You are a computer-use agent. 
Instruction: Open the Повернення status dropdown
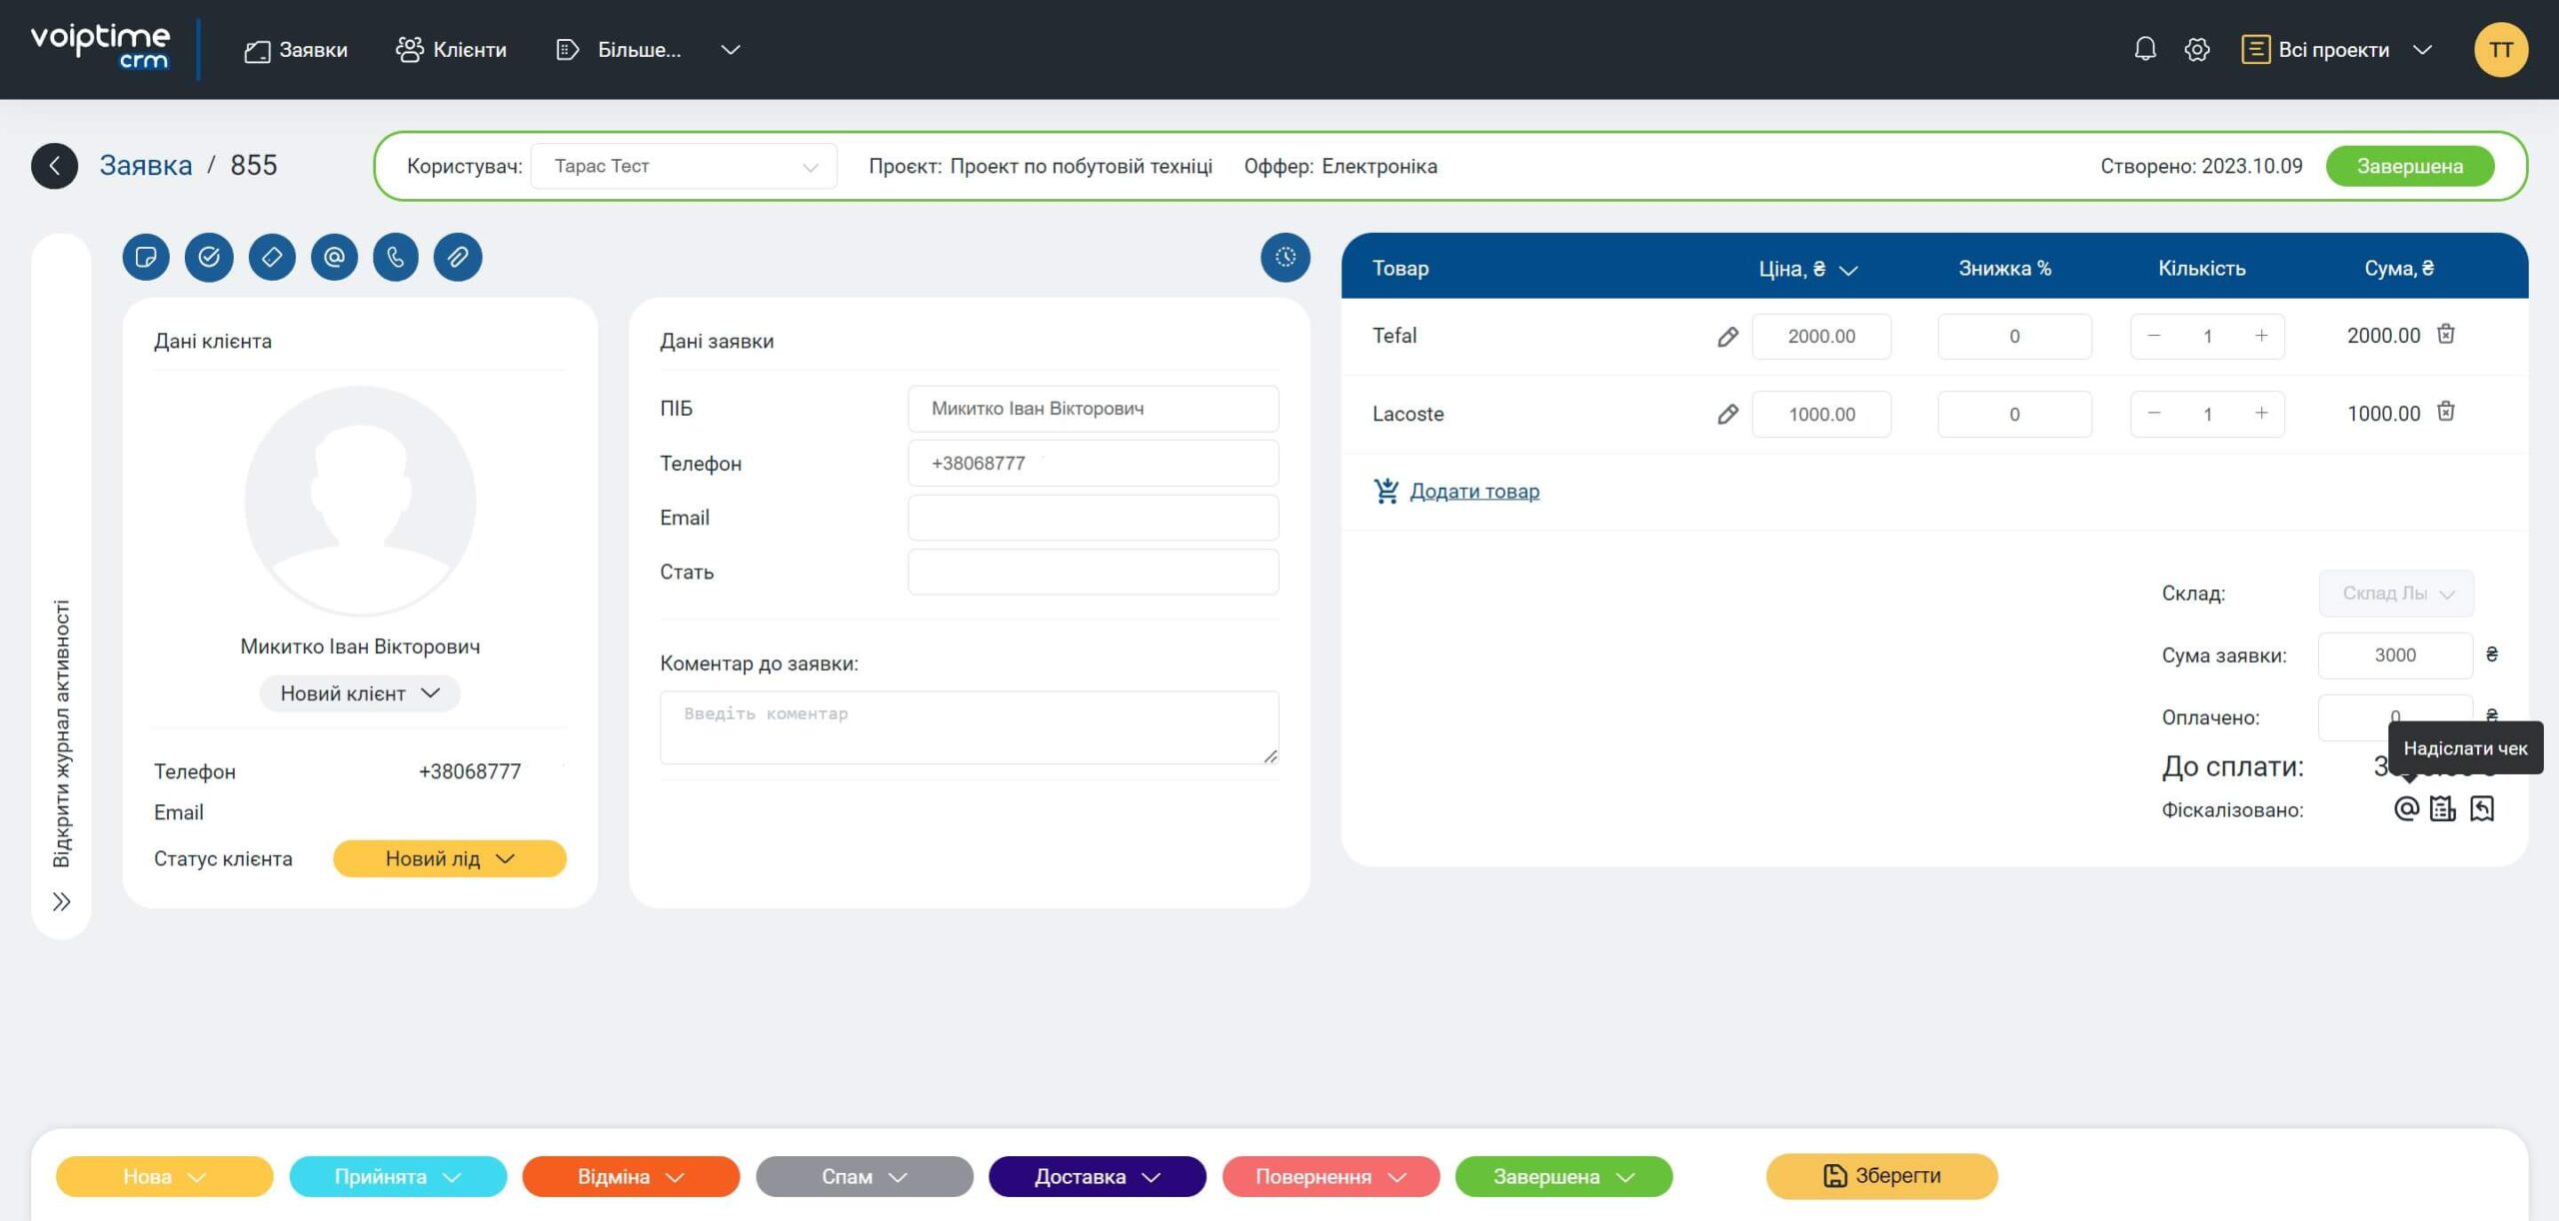(x=1331, y=1177)
